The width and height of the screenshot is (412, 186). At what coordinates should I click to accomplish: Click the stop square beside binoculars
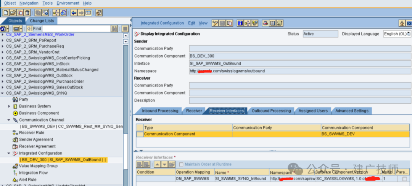click(x=125, y=29)
